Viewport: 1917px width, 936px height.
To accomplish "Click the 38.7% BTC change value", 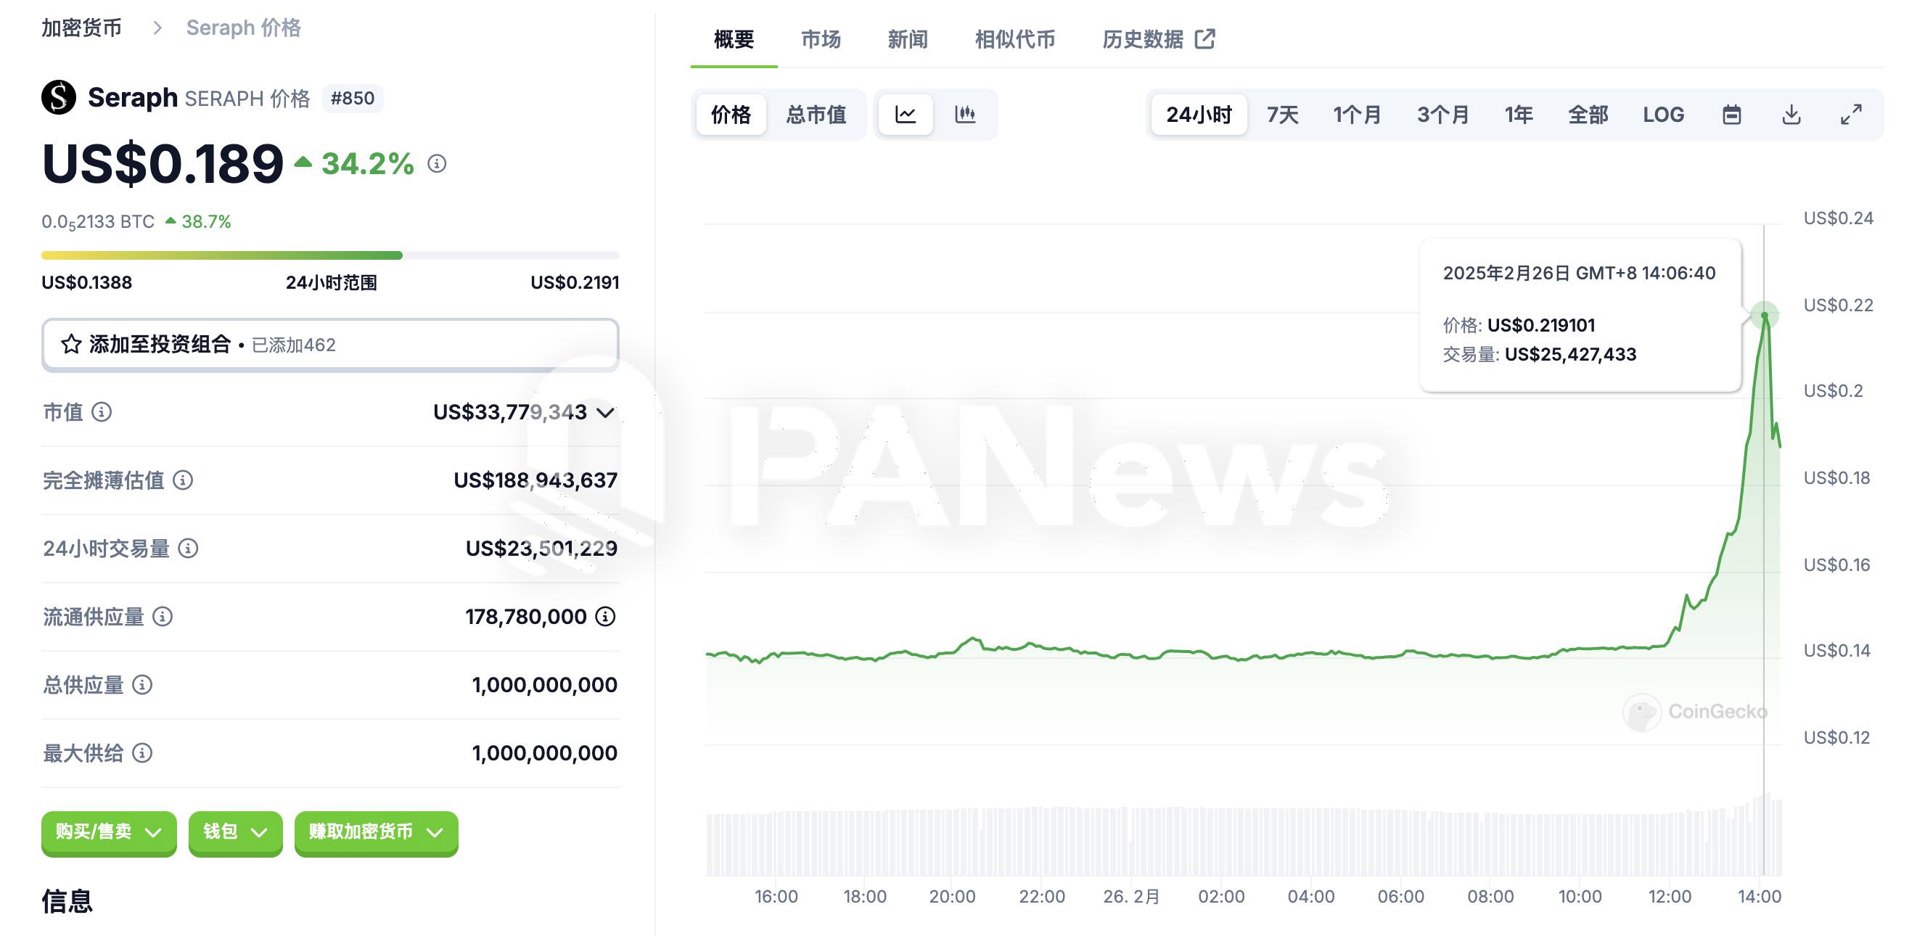I will click(x=206, y=222).
